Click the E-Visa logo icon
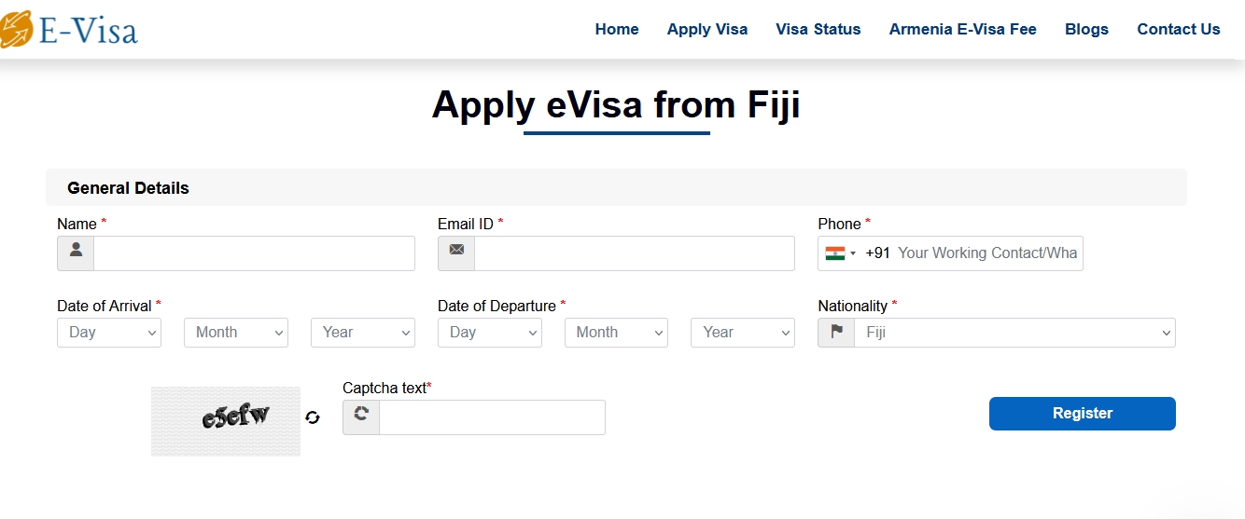The image size is (1245, 519). (x=17, y=30)
